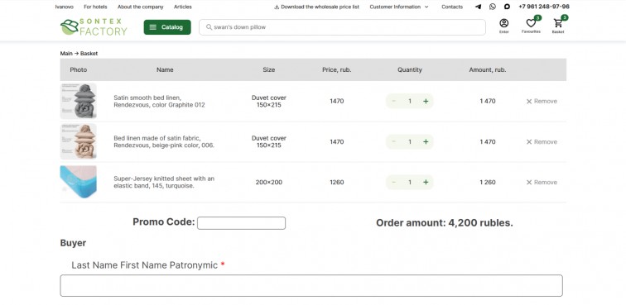The width and height of the screenshot is (626, 305).
Task: Decrease quantity of Graphite 012 bed linen
Action: pos(393,102)
